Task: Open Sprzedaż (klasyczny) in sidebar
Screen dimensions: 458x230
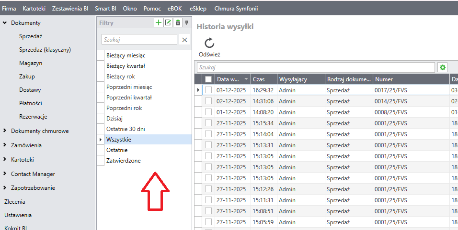Action: [45, 50]
